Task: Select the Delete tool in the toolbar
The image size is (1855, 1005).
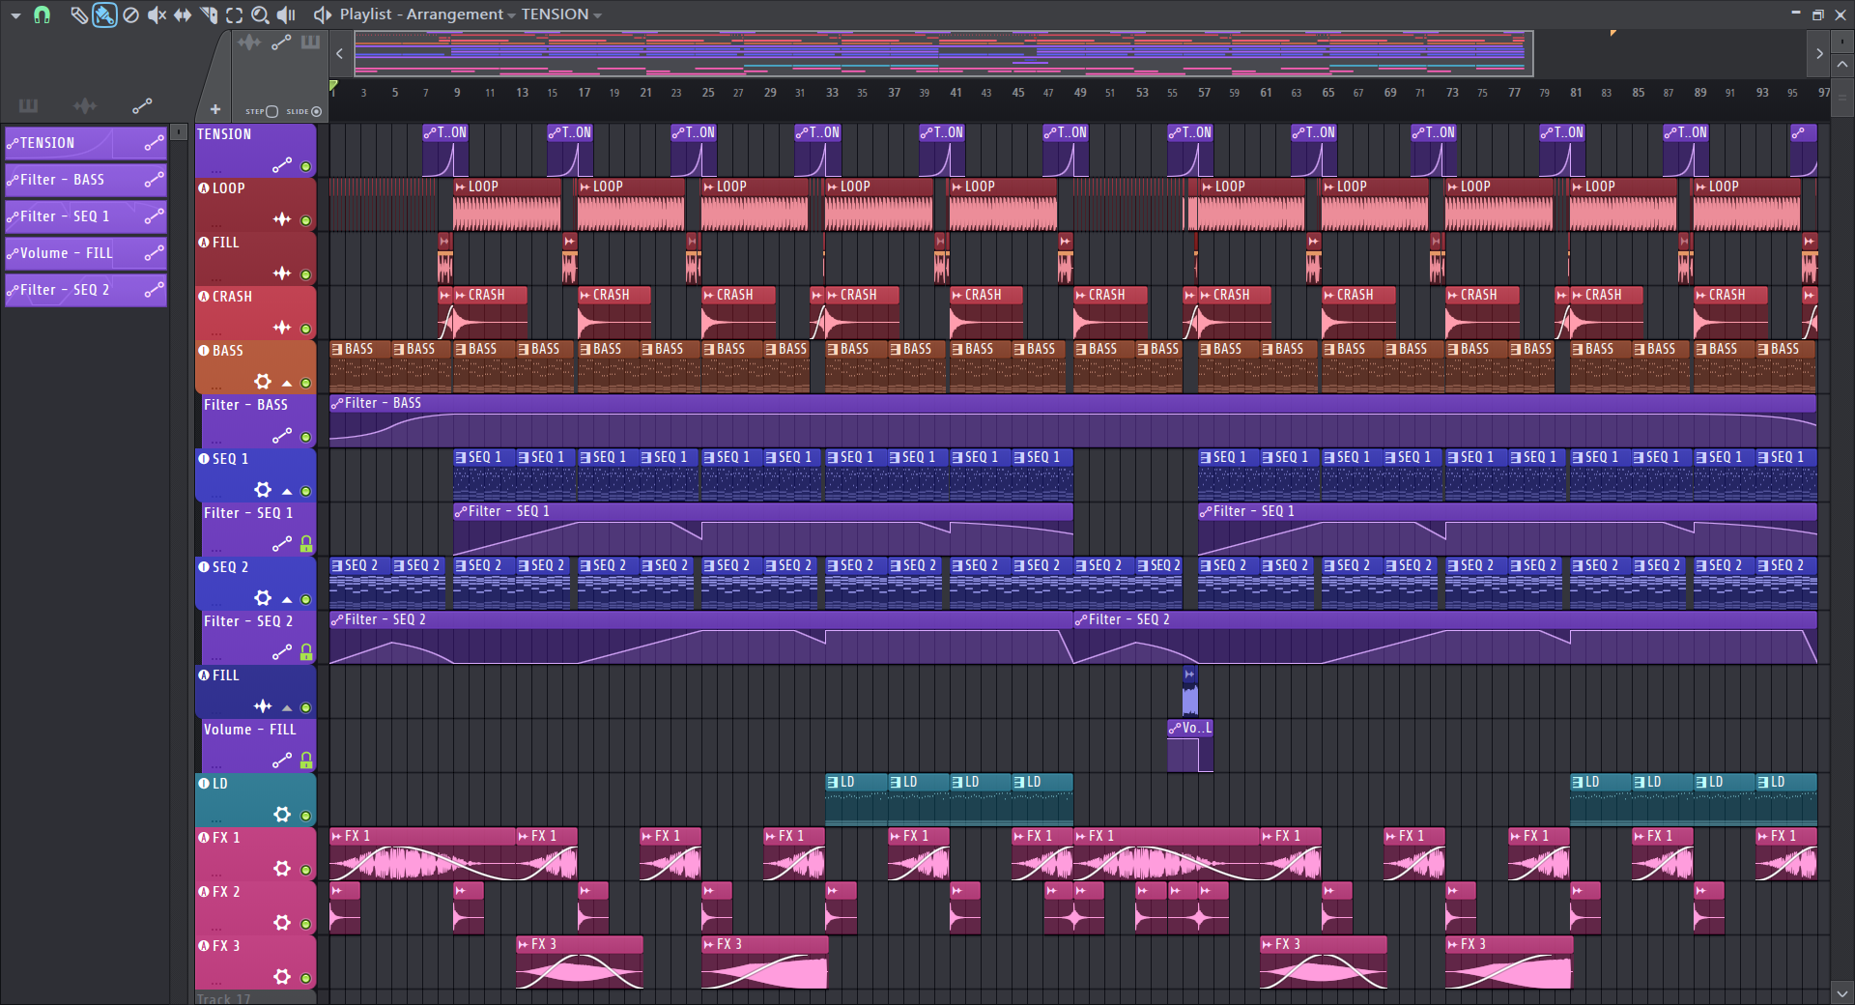Action: (130, 14)
